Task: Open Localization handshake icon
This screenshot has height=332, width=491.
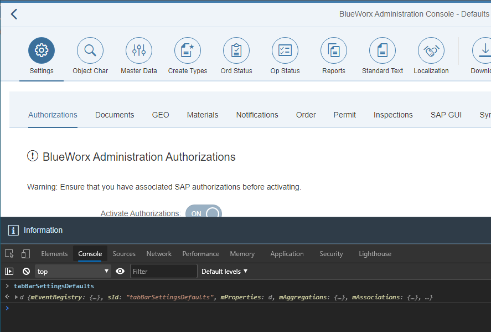Action: [x=431, y=50]
